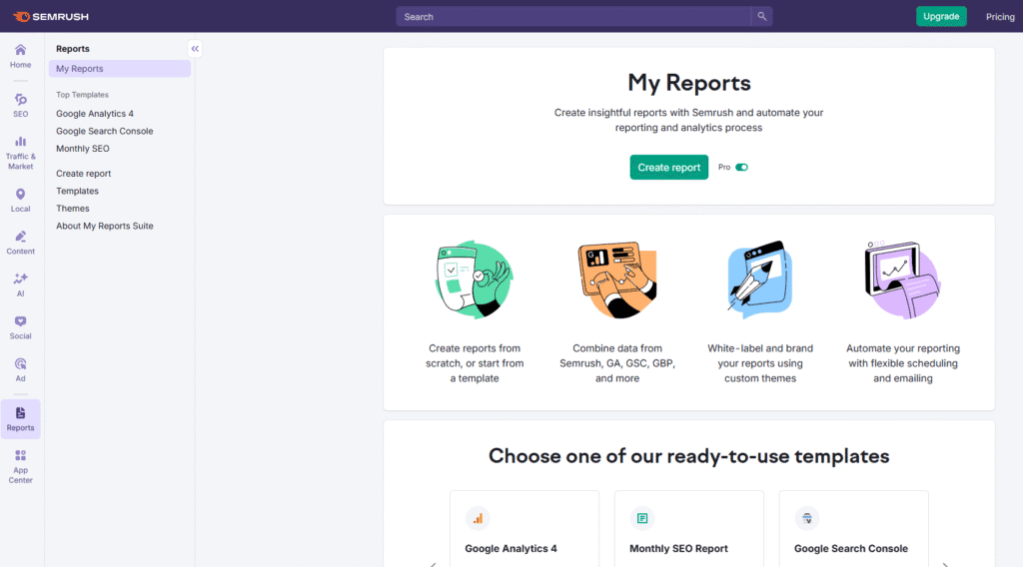Viewport: 1023px width, 567px height.
Task: Click the My Reports page heading
Action: pos(689,84)
